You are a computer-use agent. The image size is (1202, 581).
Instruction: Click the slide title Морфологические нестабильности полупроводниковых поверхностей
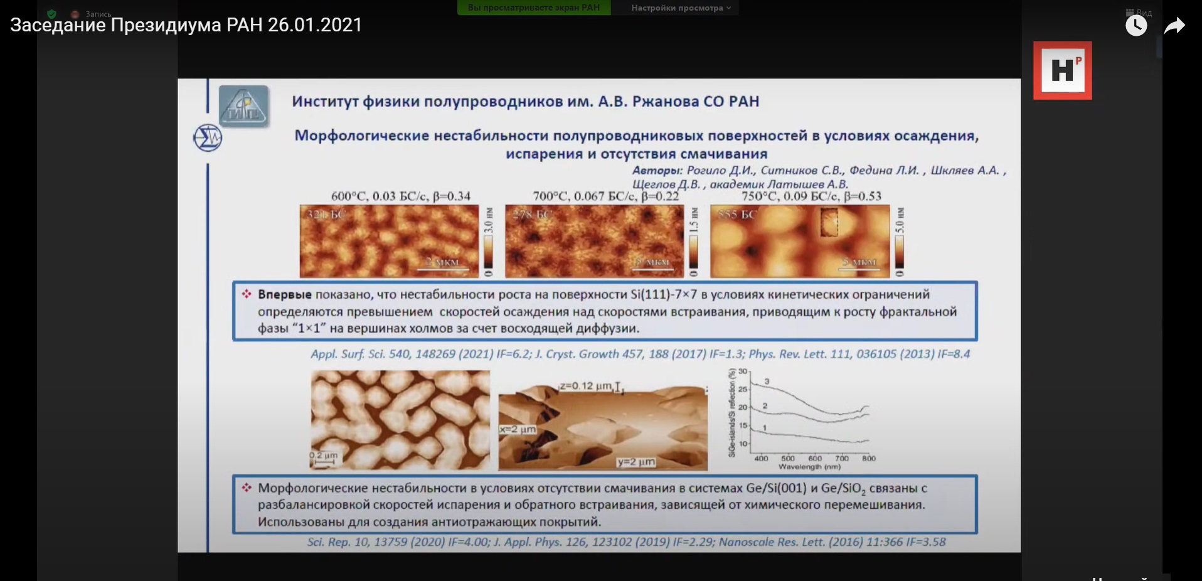[x=637, y=144]
